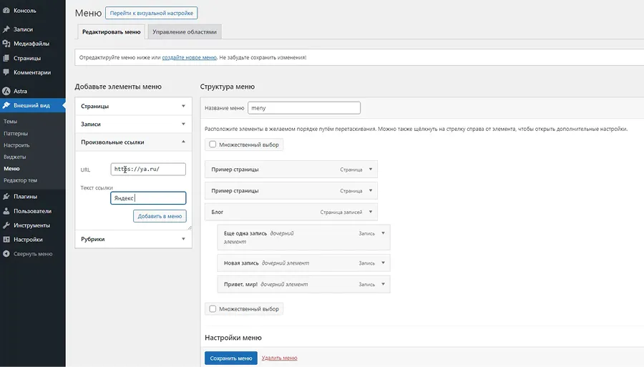644x367 pixels.
Task: Open Меню submenu item
Action: [x=11, y=169]
